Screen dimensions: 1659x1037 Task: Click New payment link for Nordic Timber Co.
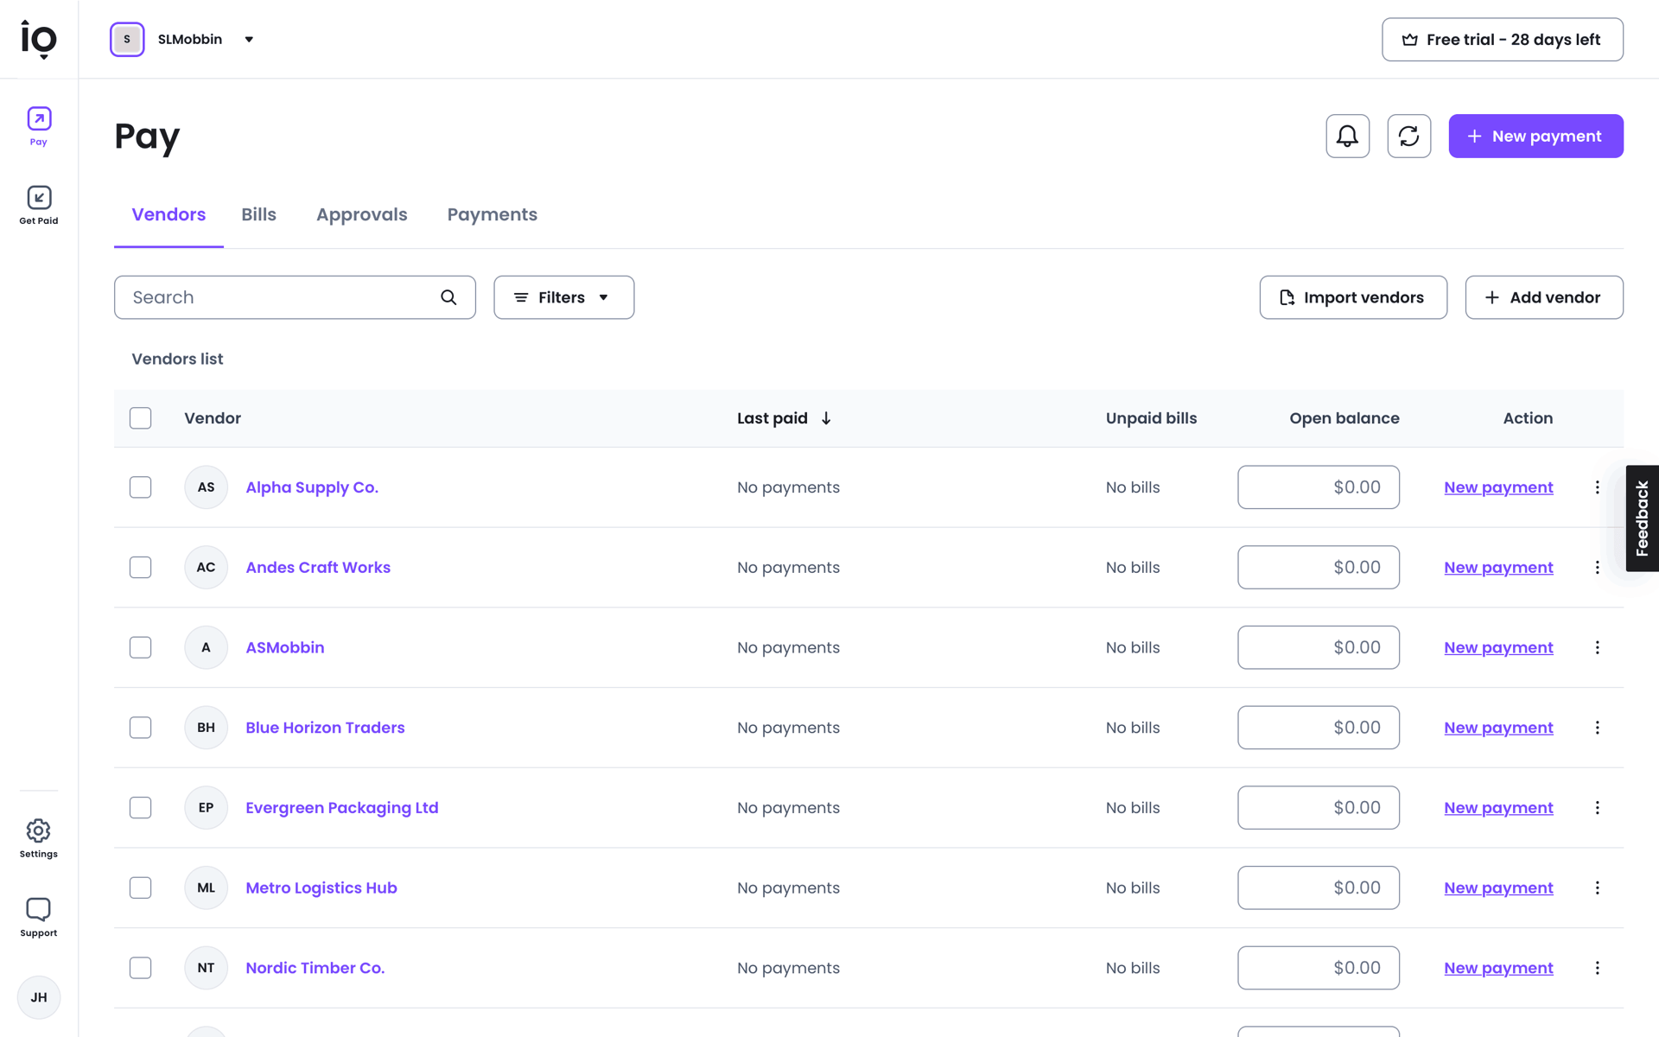pos(1498,968)
